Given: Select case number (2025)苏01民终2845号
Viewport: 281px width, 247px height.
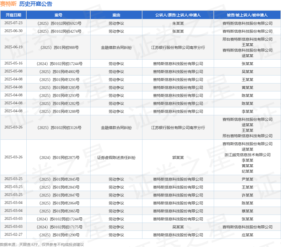Looking at the screenshot, I should tap(58, 179).
